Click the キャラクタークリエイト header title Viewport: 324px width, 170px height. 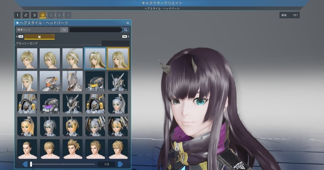162,3
